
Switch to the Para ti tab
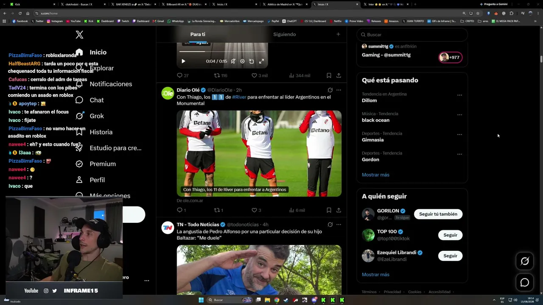point(198,34)
